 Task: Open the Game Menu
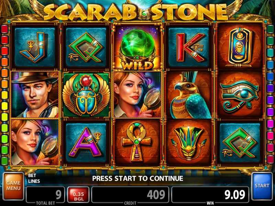pos(13,186)
